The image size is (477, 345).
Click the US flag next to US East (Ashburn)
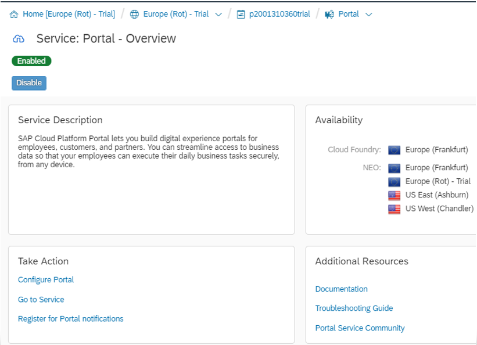394,195
